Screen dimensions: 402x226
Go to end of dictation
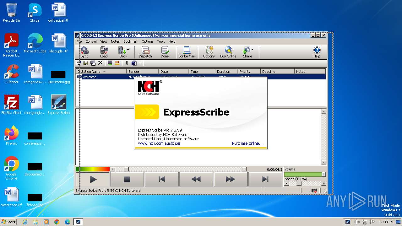tap(265, 179)
